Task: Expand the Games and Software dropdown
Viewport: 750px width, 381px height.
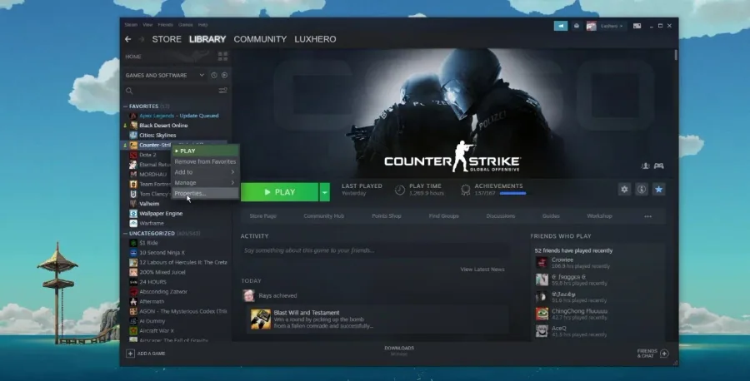Action: [202, 75]
